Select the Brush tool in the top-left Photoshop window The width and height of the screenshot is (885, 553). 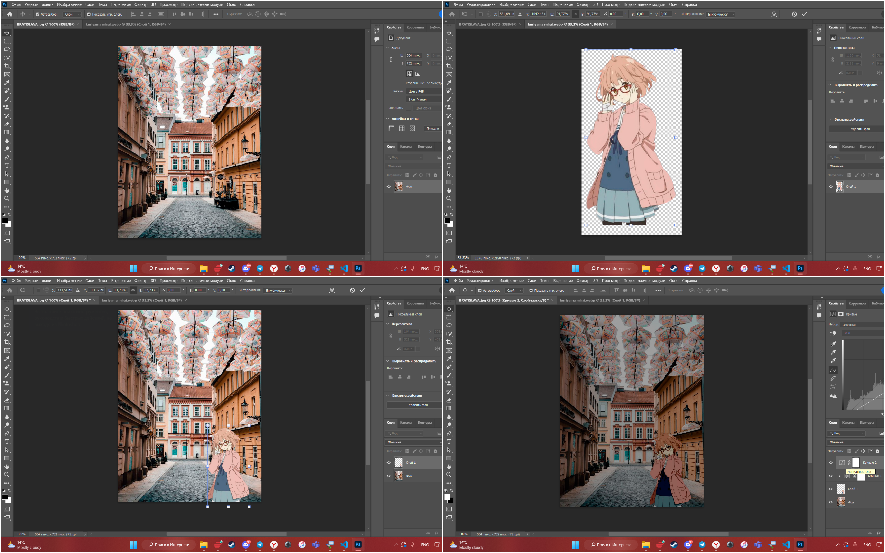[7, 99]
